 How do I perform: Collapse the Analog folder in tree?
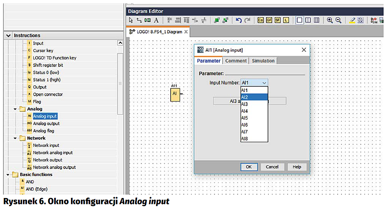pyautogui.click(x=16, y=109)
